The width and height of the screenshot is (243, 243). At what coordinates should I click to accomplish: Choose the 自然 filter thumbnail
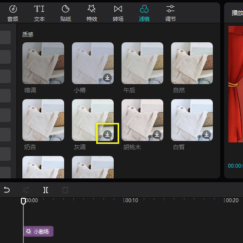pos(192,63)
